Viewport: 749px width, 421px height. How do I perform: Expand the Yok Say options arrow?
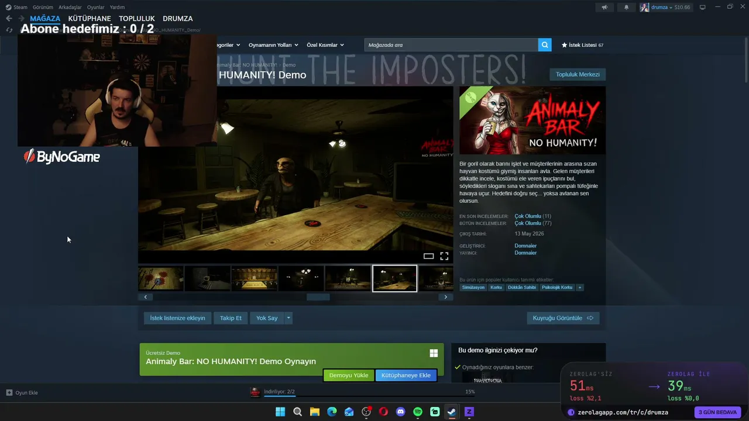tap(288, 318)
